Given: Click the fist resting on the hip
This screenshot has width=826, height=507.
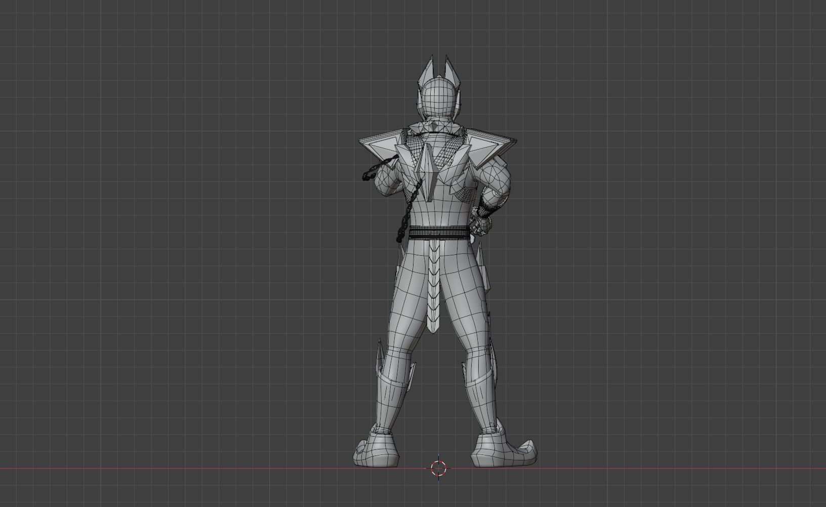Looking at the screenshot, I should click(x=481, y=223).
